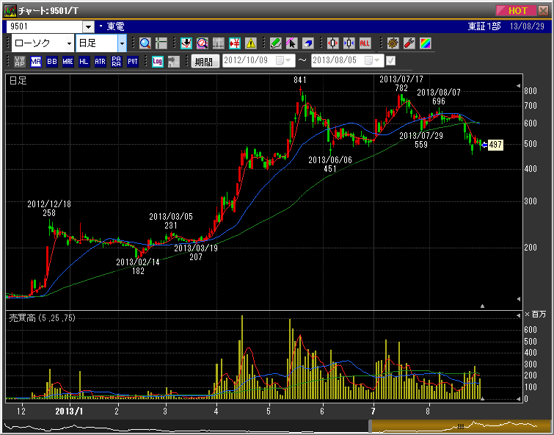Select the green pencil drawing tool
554x435 pixels.
(275, 43)
